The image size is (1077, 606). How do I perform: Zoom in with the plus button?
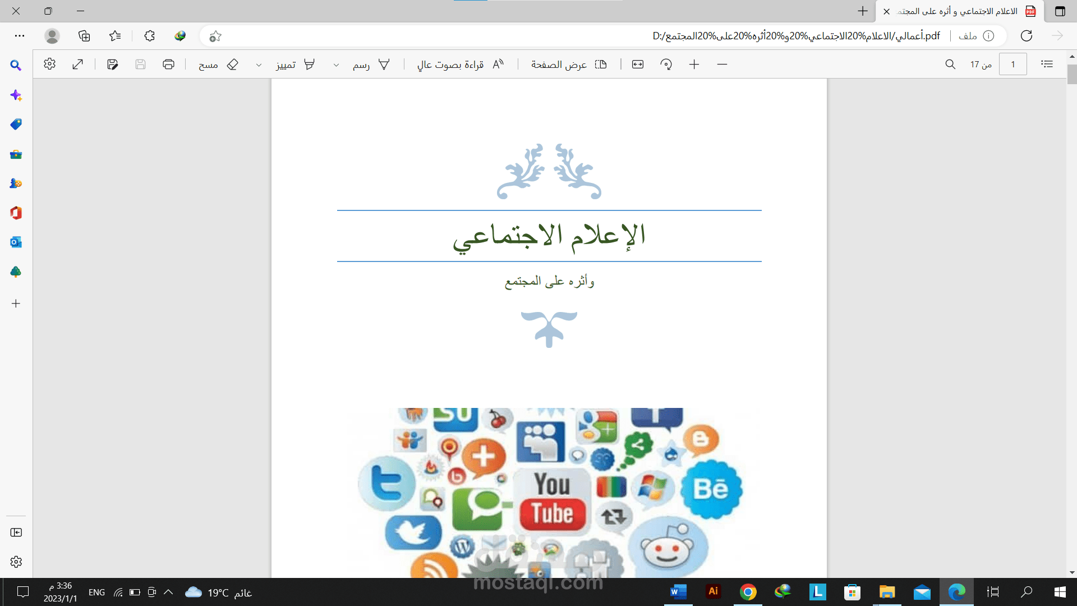point(694,65)
